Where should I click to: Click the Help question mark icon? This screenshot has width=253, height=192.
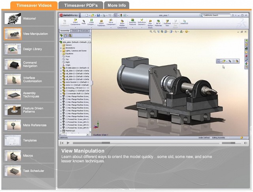[233, 15]
